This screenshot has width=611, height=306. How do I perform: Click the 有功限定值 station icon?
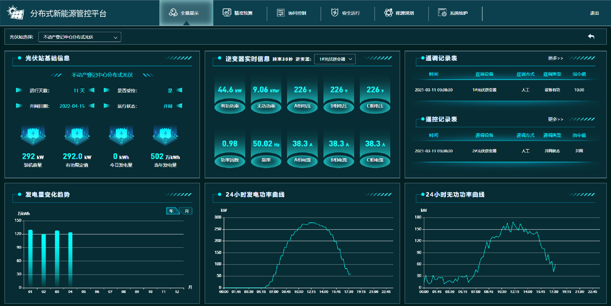tap(77, 136)
